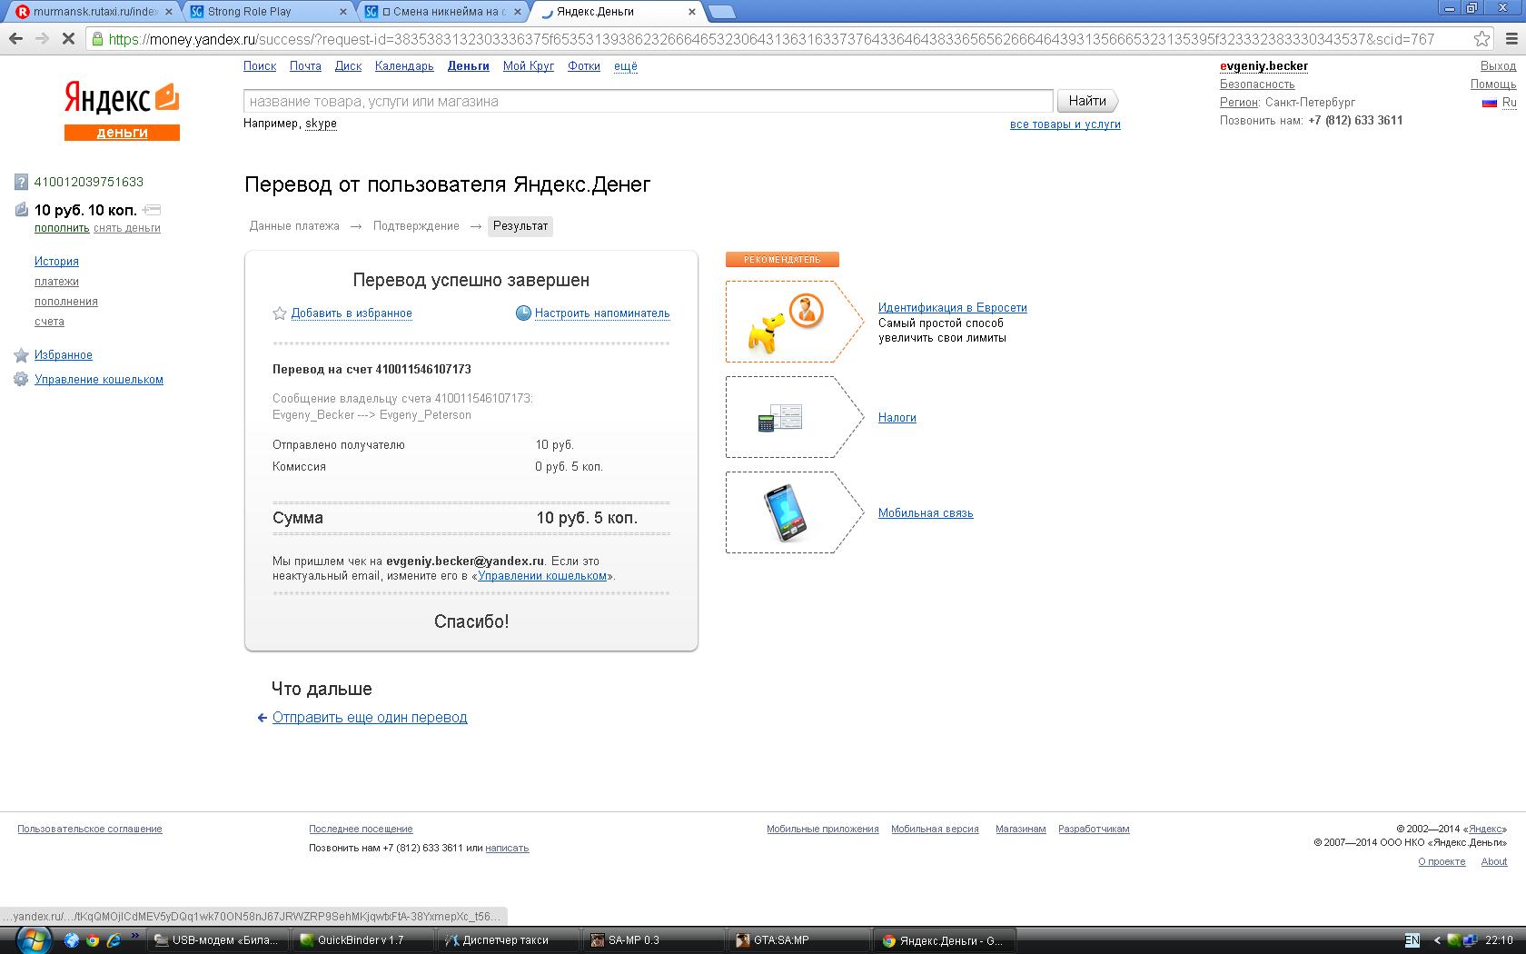Open Диспетчер такси taskbar window
Image resolution: width=1526 pixels, height=954 pixels.
tap(507, 940)
